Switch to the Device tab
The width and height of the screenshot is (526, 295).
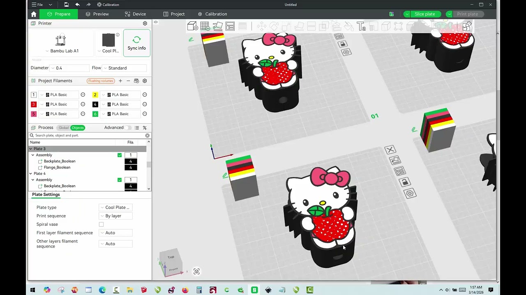point(135,14)
